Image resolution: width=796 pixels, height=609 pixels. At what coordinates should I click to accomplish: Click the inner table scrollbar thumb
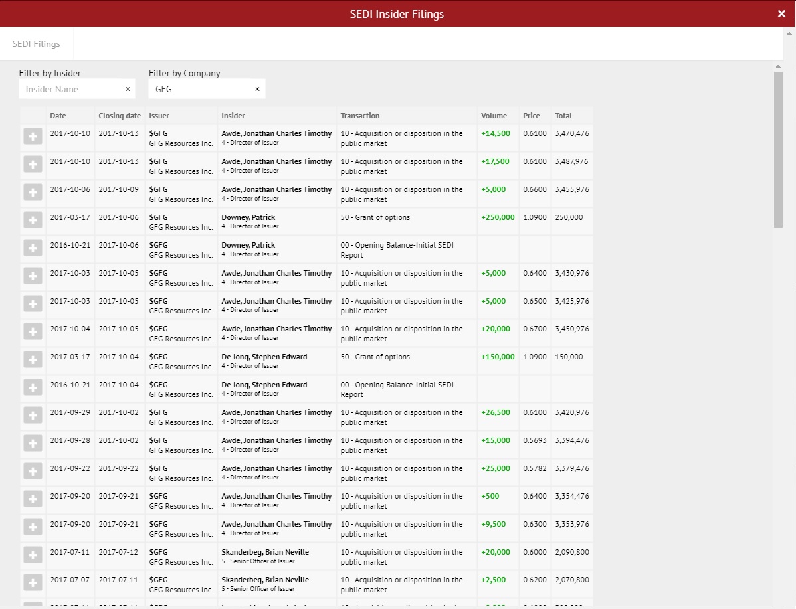pos(778,149)
